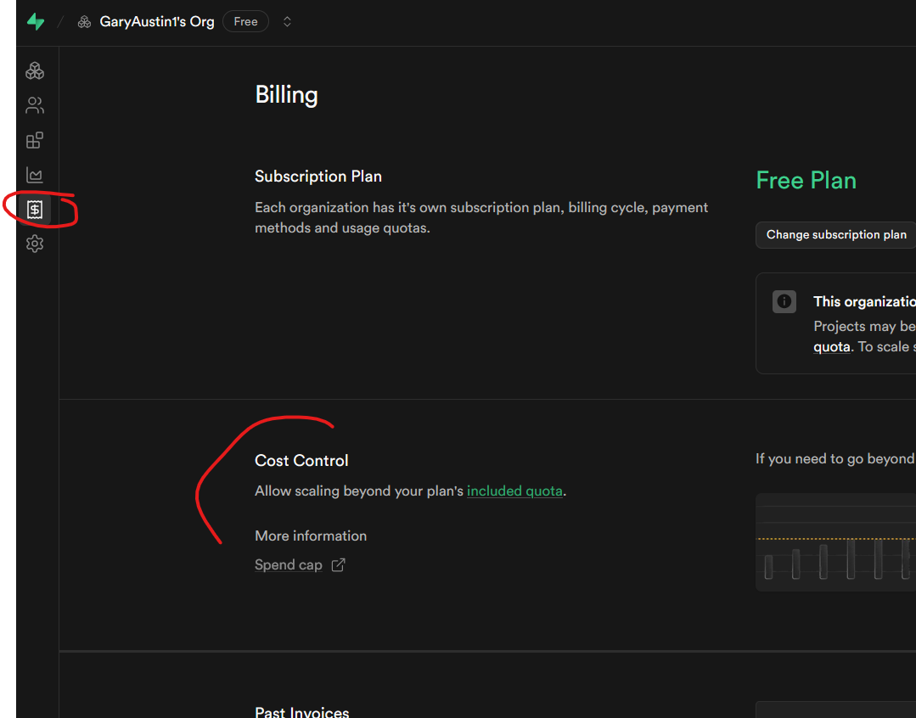The image size is (916, 718).
Task: Open the Usage chart sidebar icon
Action: click(35, 176)
